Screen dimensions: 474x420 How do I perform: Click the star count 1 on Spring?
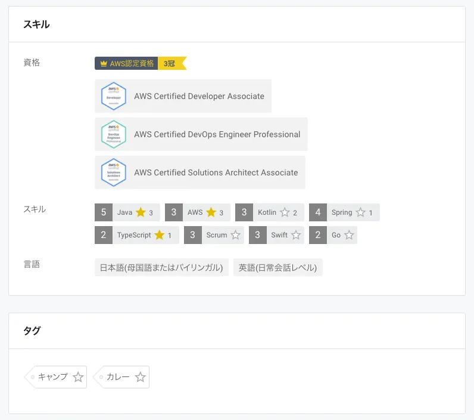[x=370, y=213]
